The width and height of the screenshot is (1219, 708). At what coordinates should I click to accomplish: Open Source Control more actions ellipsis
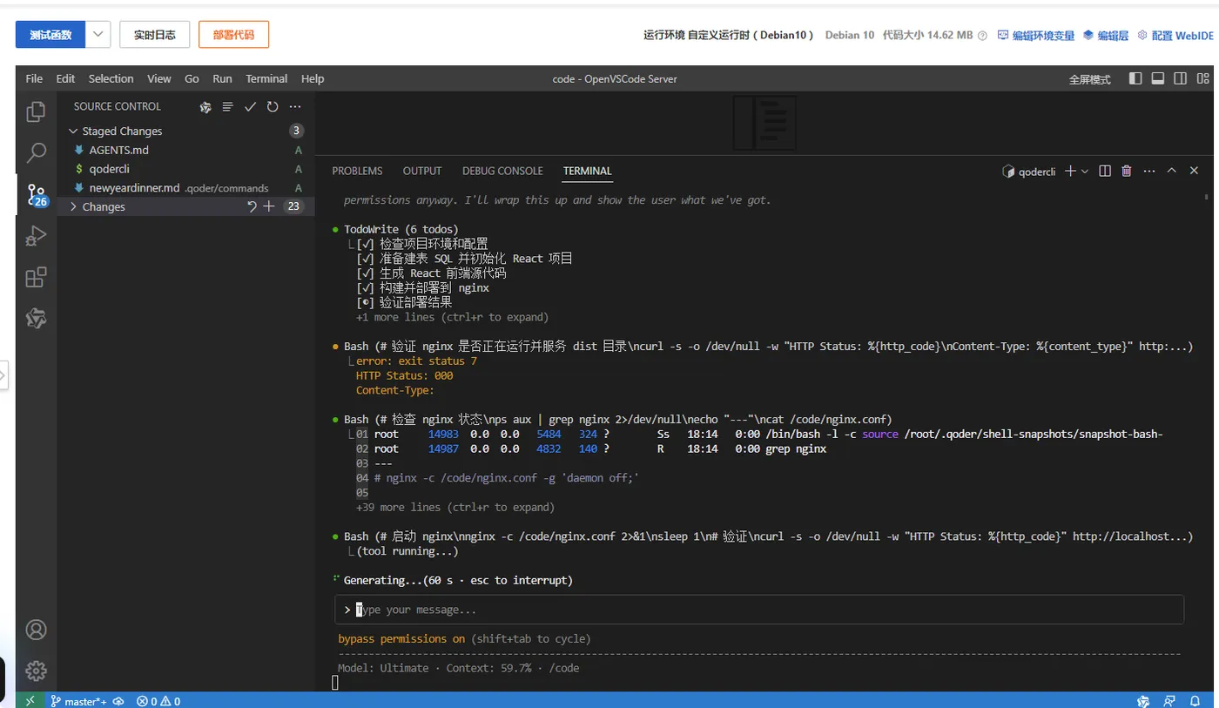click(295, 107)
